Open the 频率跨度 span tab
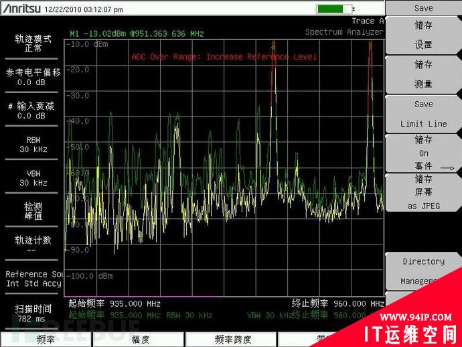462x347 pixels. (232, 340)
